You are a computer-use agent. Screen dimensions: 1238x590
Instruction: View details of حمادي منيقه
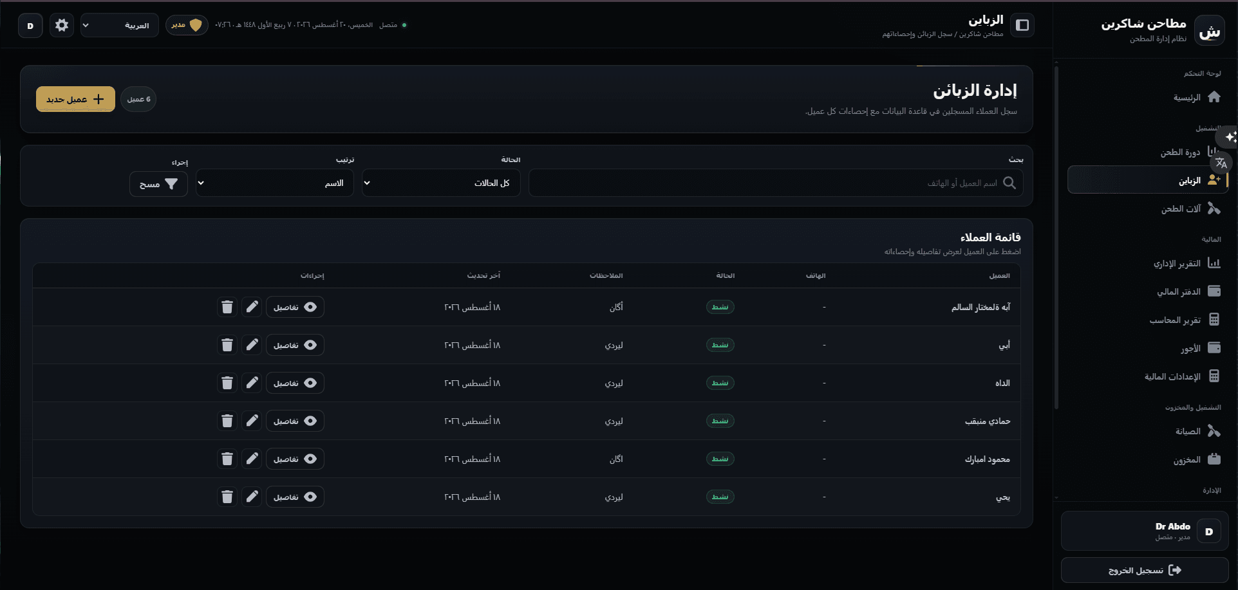tap(295, 421)
